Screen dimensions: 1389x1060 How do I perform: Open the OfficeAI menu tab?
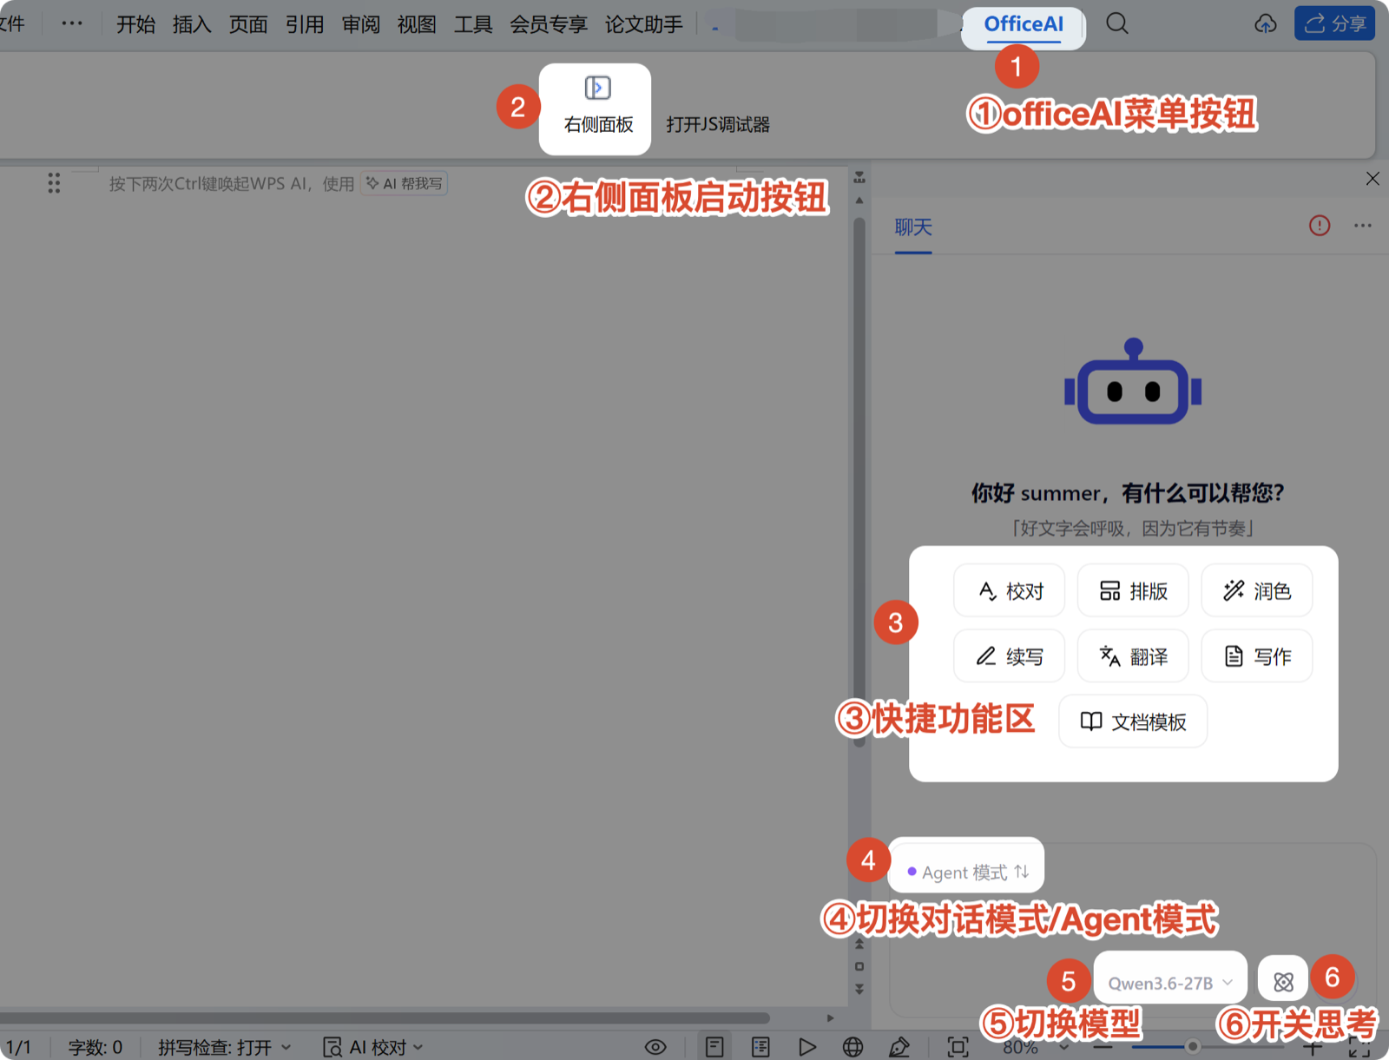coord(1023,24)
